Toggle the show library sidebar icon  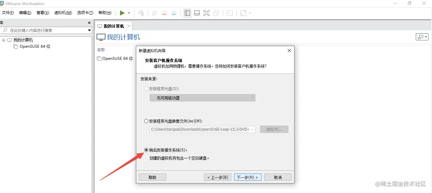click(x=187, y=13)
